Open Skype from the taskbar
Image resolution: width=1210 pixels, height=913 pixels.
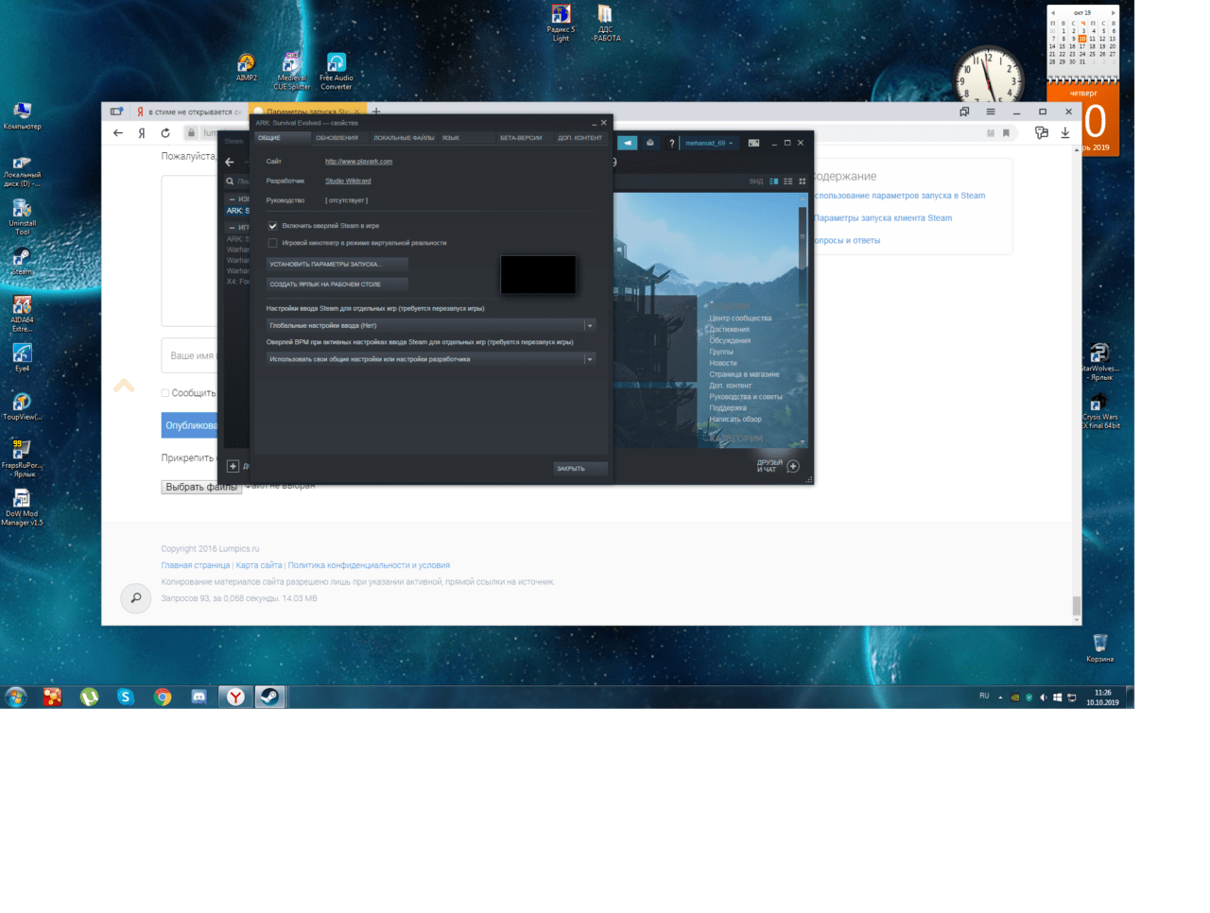[x=126, y=698]
